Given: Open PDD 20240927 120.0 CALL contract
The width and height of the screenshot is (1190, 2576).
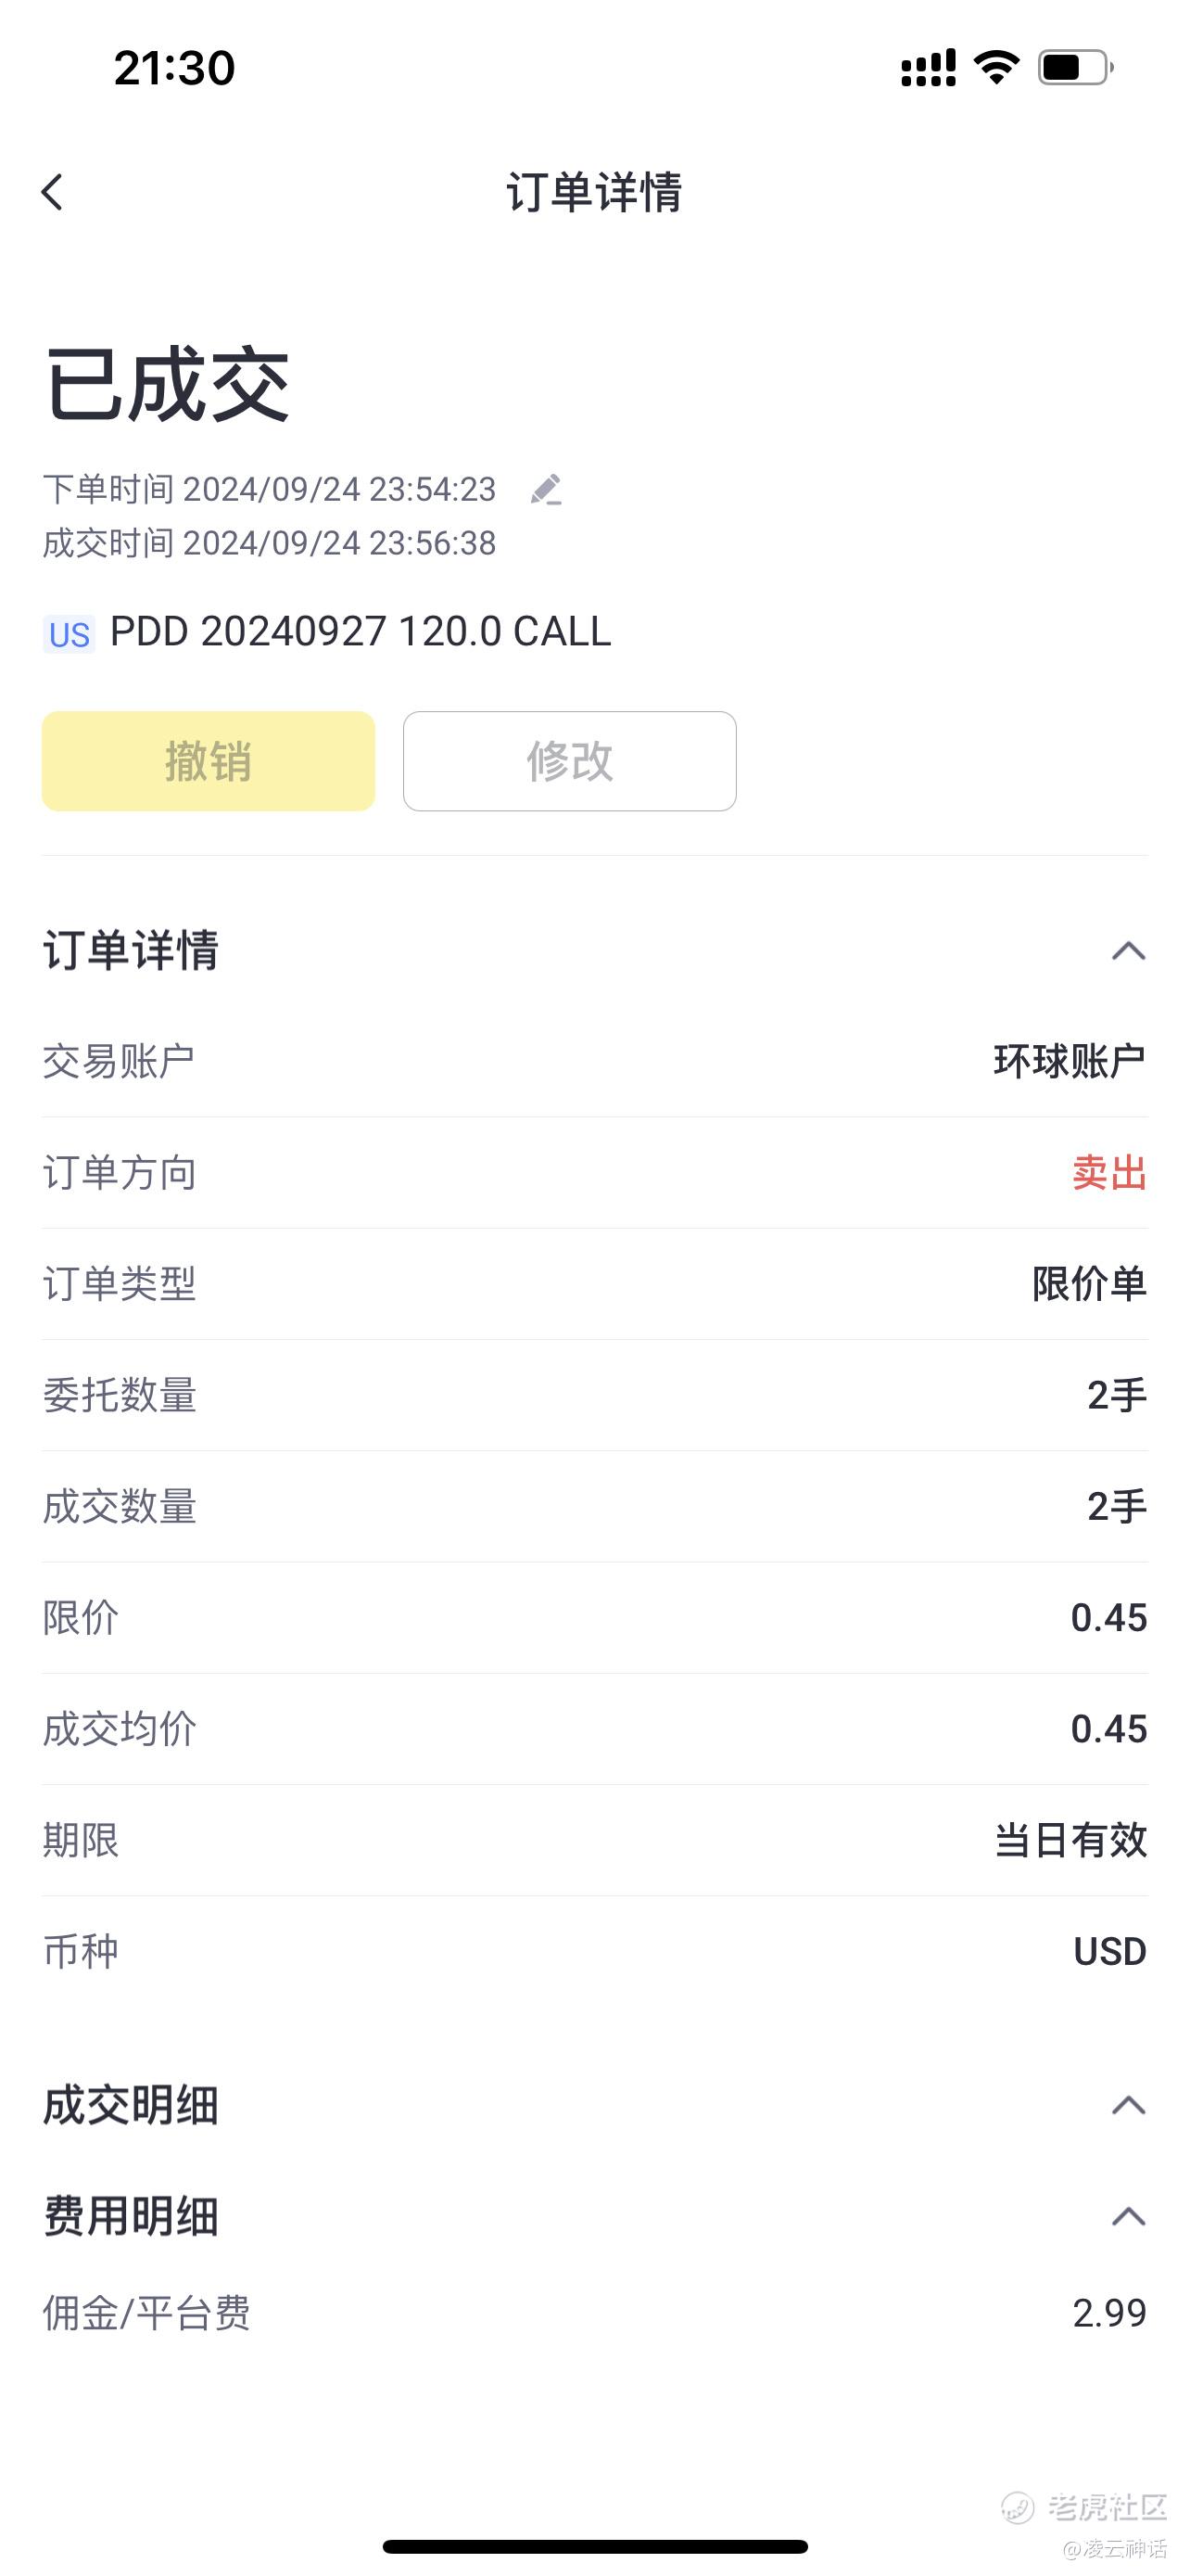Looking at the screenshot, I should [x=361, y=632].
